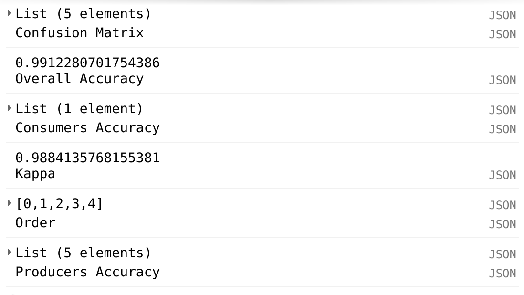Expand the Producers Accuracy list

(9, 253)
